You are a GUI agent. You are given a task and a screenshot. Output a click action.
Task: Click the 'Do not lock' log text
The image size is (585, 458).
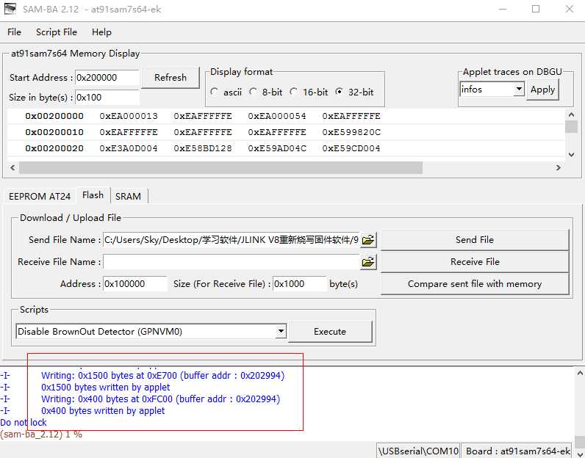pos(24,422)
